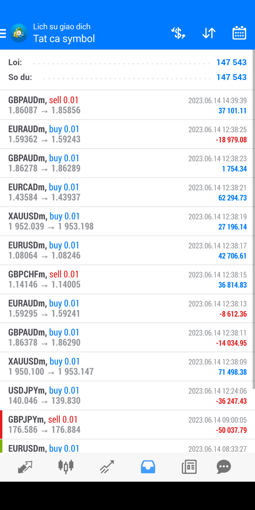
Task: Open the EURCADm buy trade row
Action: pyautogui.click(x=127, y=192)
